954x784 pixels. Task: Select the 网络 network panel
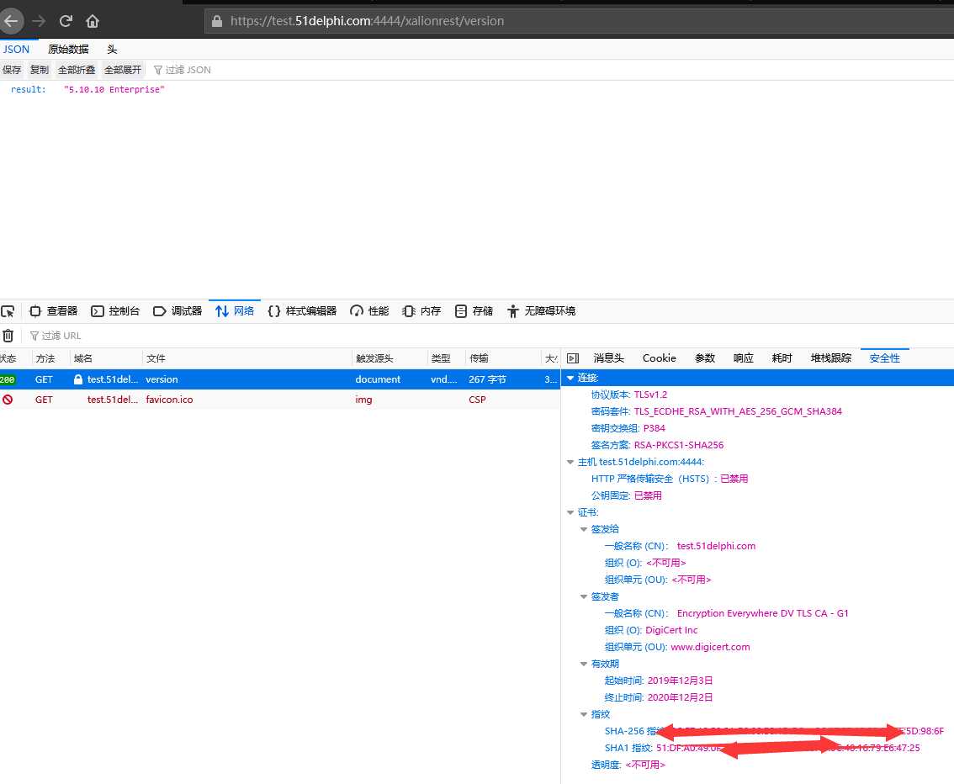point(235,311)
